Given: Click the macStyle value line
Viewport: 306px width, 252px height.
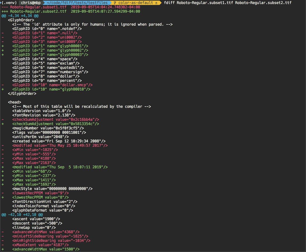Looking at the screenshot, I should coord(52,189).
